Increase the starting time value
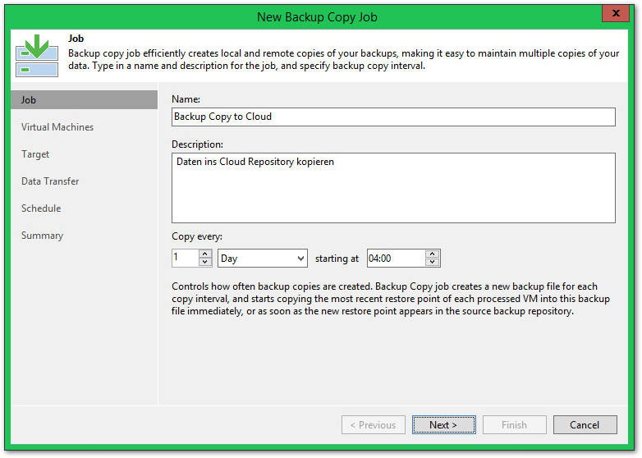 433,254
